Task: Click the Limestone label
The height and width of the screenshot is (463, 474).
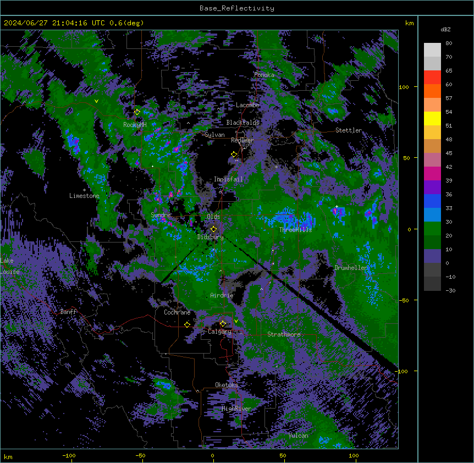Action: [84, 196]
